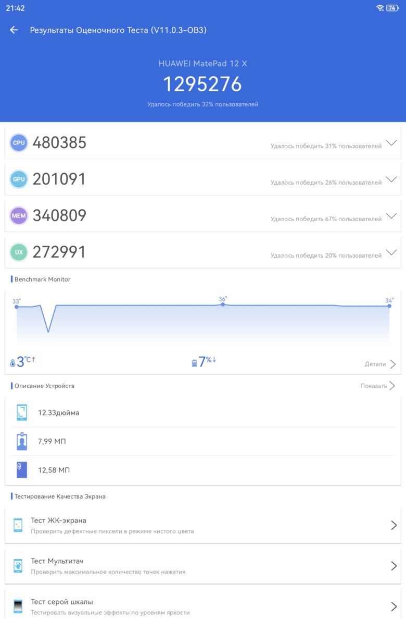The width and height of the screenshot is (406, 619).
Task: Expand the UX 272991 score row
Action: (202, 252)
